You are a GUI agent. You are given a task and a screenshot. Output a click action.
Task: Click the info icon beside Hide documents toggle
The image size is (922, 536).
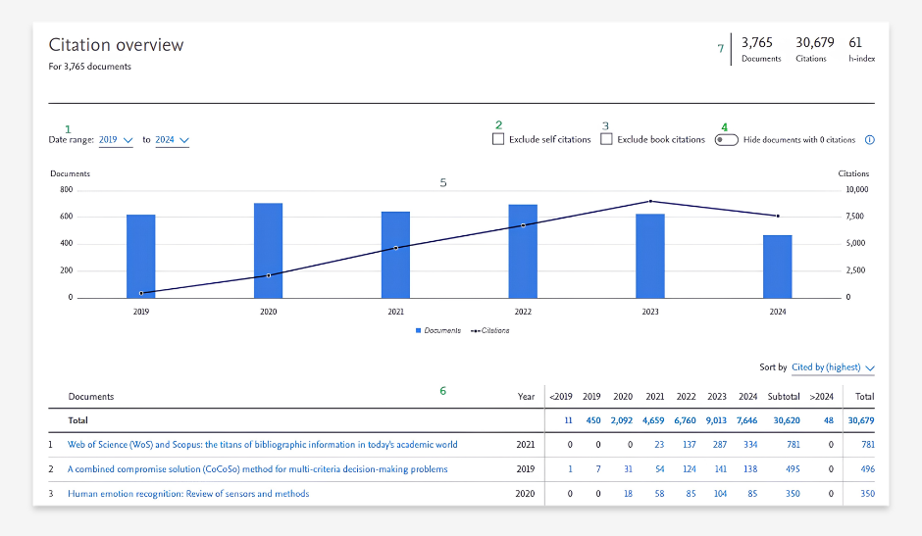[x=870, y=140]
